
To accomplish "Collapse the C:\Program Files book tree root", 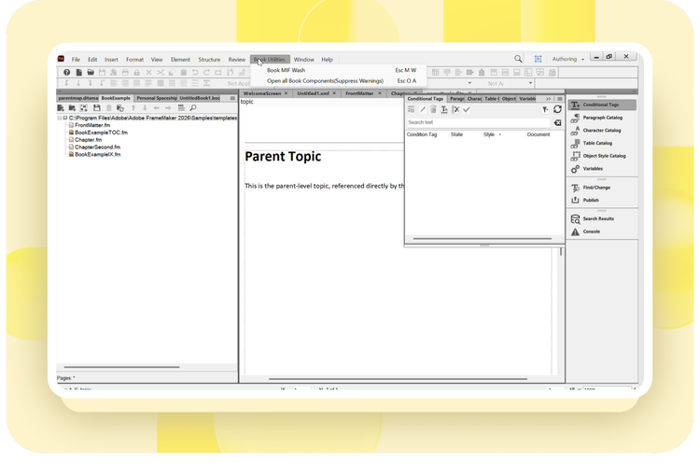I will 60,118.
